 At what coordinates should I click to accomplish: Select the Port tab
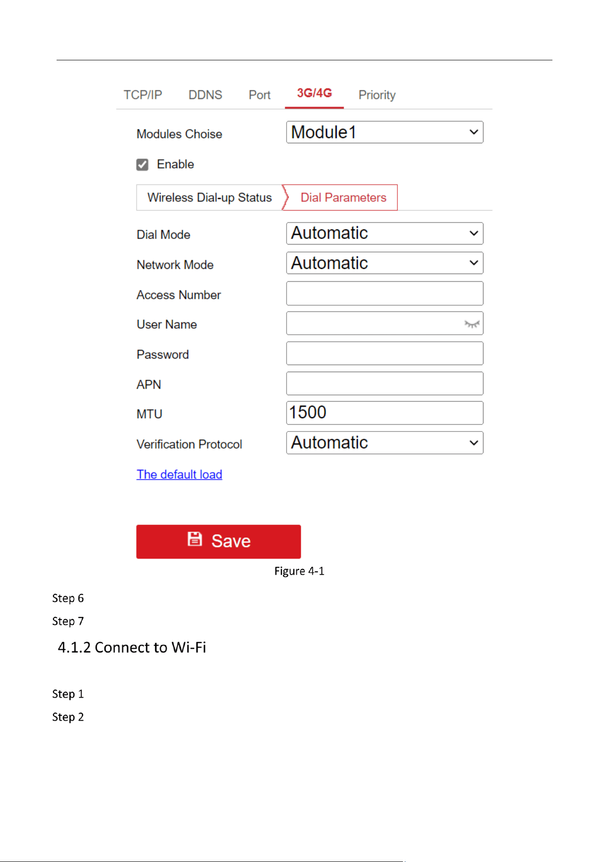point(259,95)
